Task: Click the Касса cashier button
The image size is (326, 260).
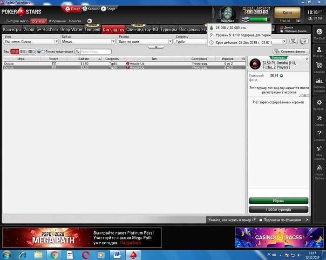Action: coord(287,13)
